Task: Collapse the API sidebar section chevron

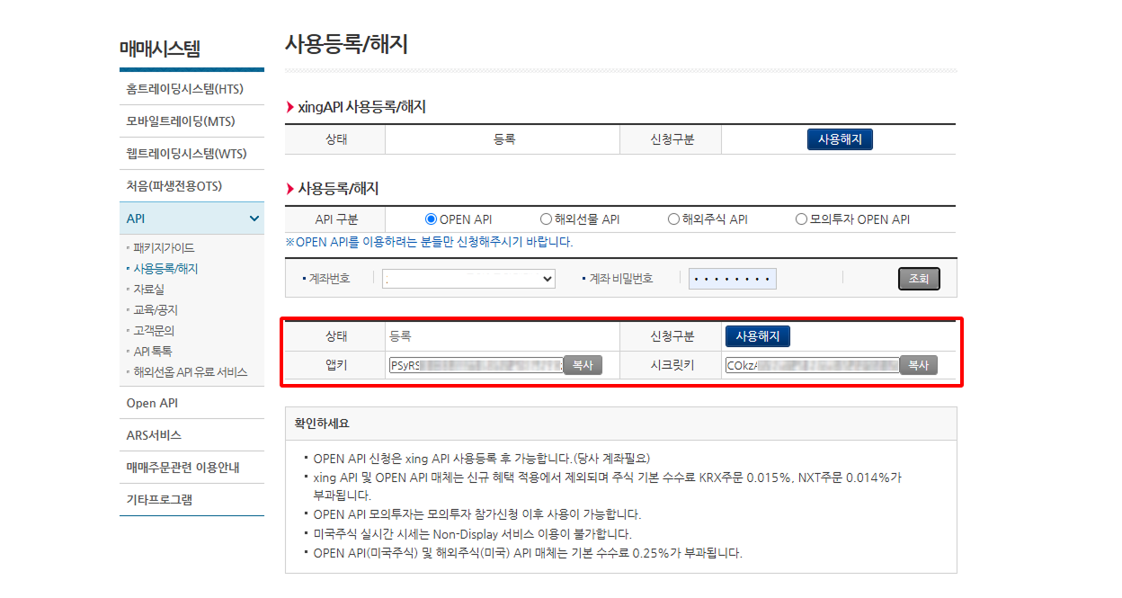Action: 254,219
